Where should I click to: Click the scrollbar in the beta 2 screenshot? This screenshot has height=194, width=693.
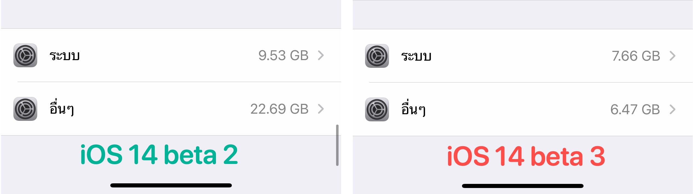337,145
